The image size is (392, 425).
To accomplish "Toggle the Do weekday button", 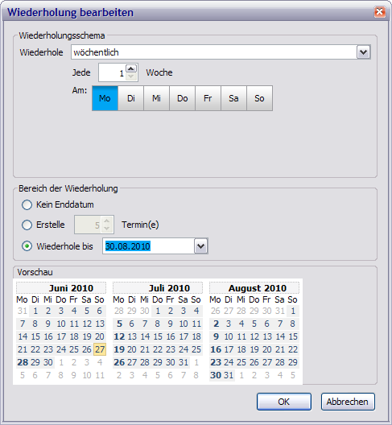I will point(182,98).
